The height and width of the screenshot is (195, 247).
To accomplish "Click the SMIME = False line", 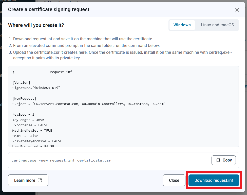I will point(25,136).
